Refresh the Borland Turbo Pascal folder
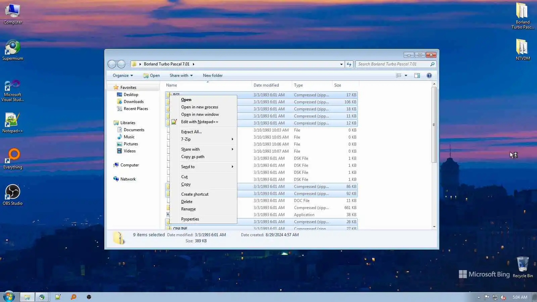 click(x=349, y=64)
